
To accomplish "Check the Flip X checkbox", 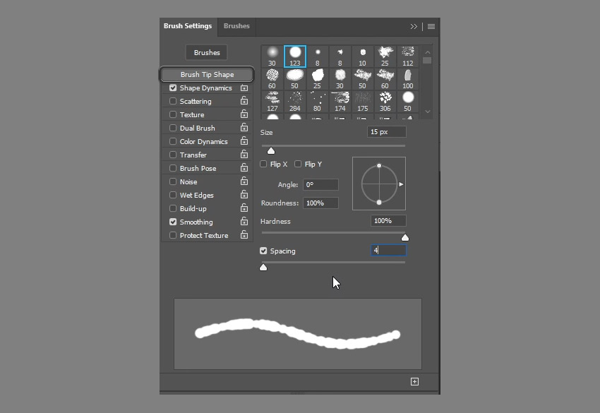I will click(263, 164).
